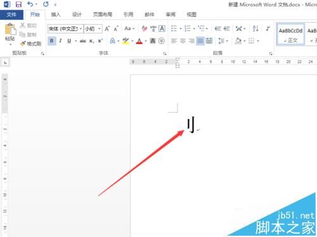Switch to the 邮件 (Mailings) tab
The image size is (317, 237).
tap(150, 15)
